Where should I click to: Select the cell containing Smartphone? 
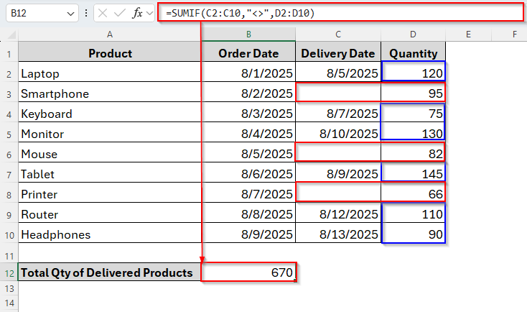[x=110, y=93]
